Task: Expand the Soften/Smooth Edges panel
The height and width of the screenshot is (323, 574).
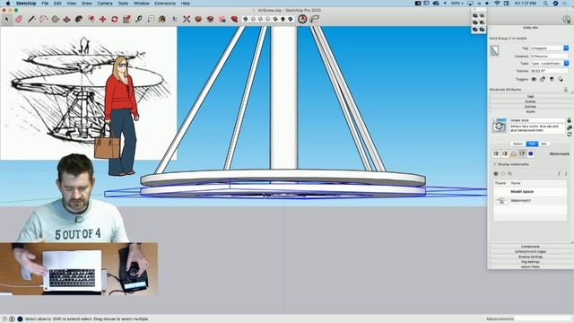Action: (530, 251)
